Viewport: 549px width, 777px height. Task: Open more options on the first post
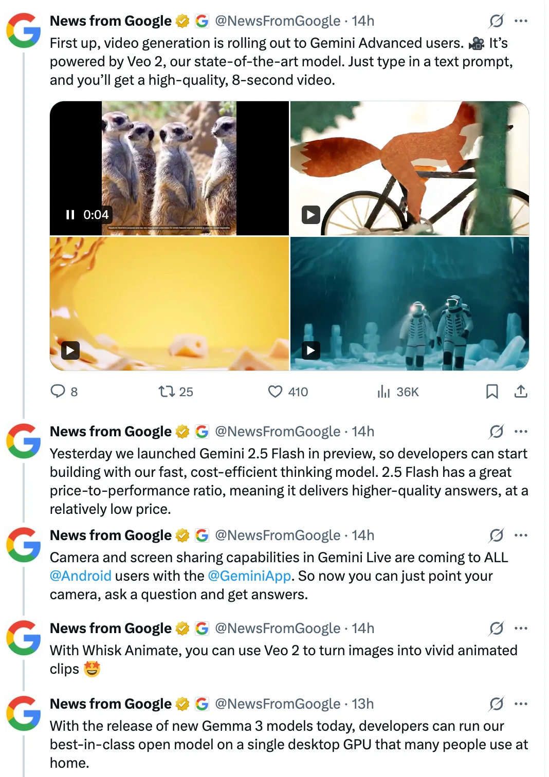521,21
